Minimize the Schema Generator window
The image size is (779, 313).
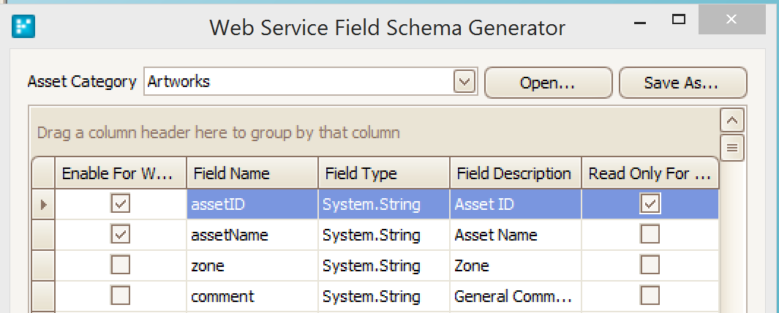640,23
